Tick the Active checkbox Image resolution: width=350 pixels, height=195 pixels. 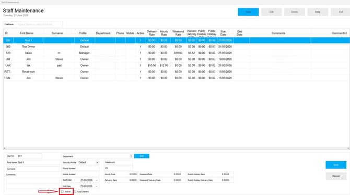pyautogui.click(x=62, y=192)
